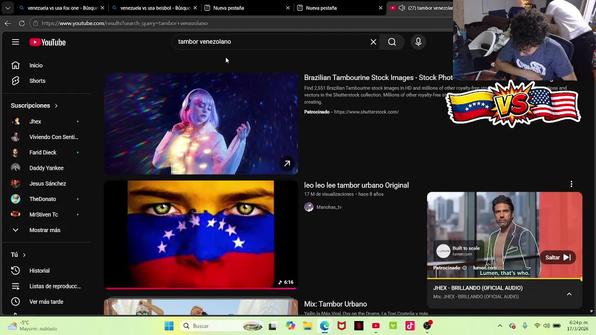
Task: Click the YouTube results URL address bar
Action: tap(242, 23)
